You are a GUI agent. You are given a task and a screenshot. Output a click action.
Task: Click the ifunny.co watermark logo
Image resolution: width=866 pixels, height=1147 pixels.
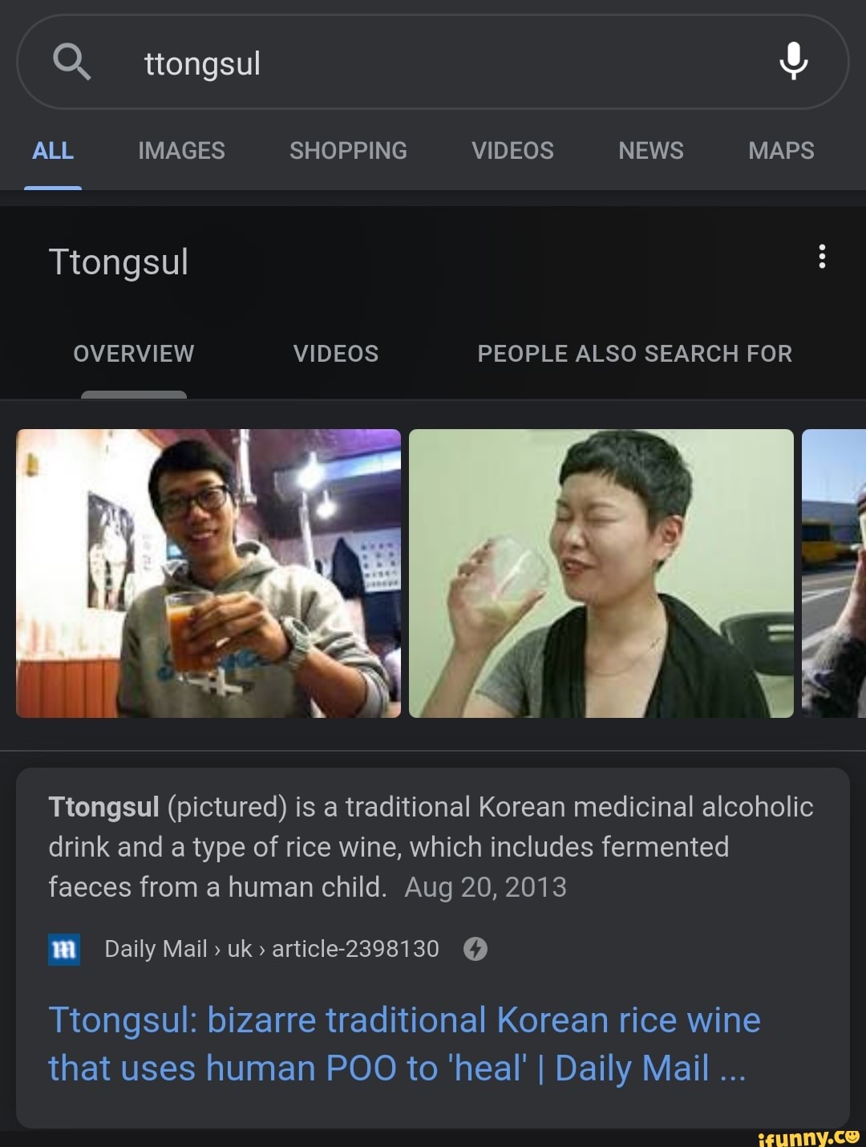pyautogui.click(x=804, y=1136)
